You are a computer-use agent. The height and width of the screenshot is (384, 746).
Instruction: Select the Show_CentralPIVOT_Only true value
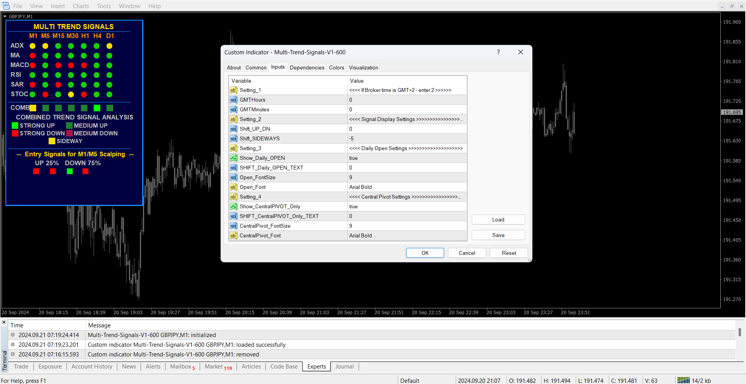(x=406, y=206)
